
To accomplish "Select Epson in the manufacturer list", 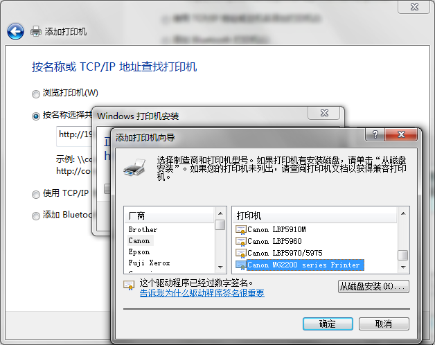I will 139,251.
